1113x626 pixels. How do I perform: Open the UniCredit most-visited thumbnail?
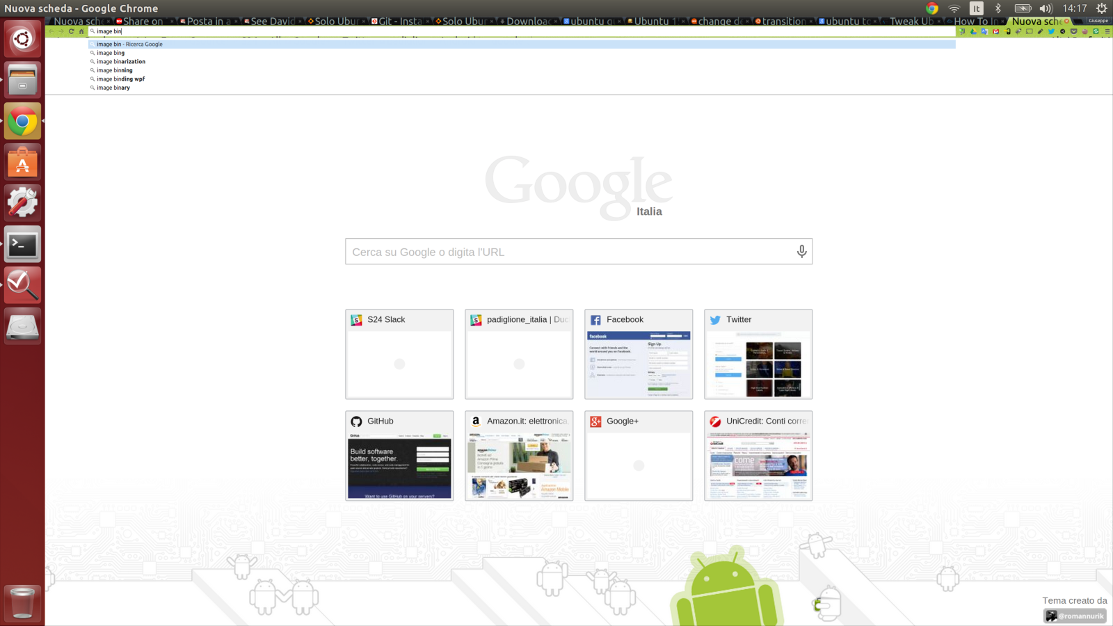[758, 456]
